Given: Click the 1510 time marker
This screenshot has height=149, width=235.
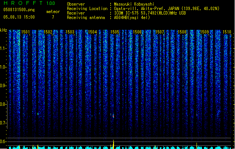Looking at the screenshot, I should pos(227,32).
